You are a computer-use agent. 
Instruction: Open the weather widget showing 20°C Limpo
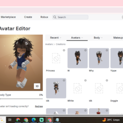click(x=111, y=120)
